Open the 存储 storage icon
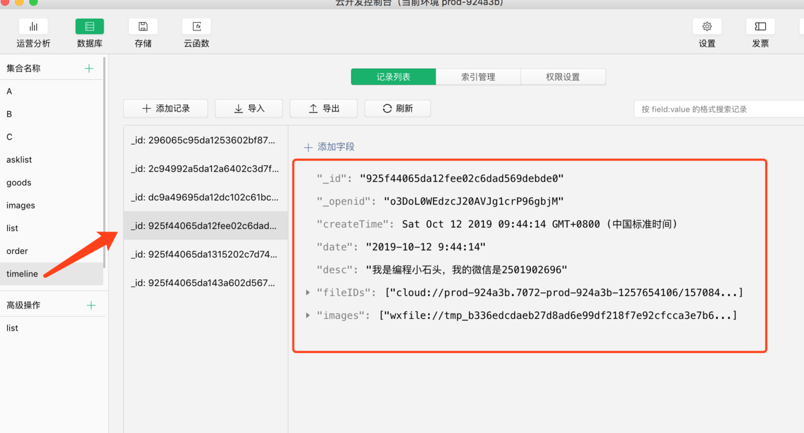This screenshot has width=804, height=433. click(x=143, y=27)
